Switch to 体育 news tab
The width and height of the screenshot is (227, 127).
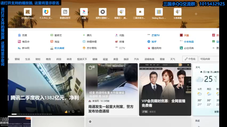pyautogui.click(x=69, y=59)
